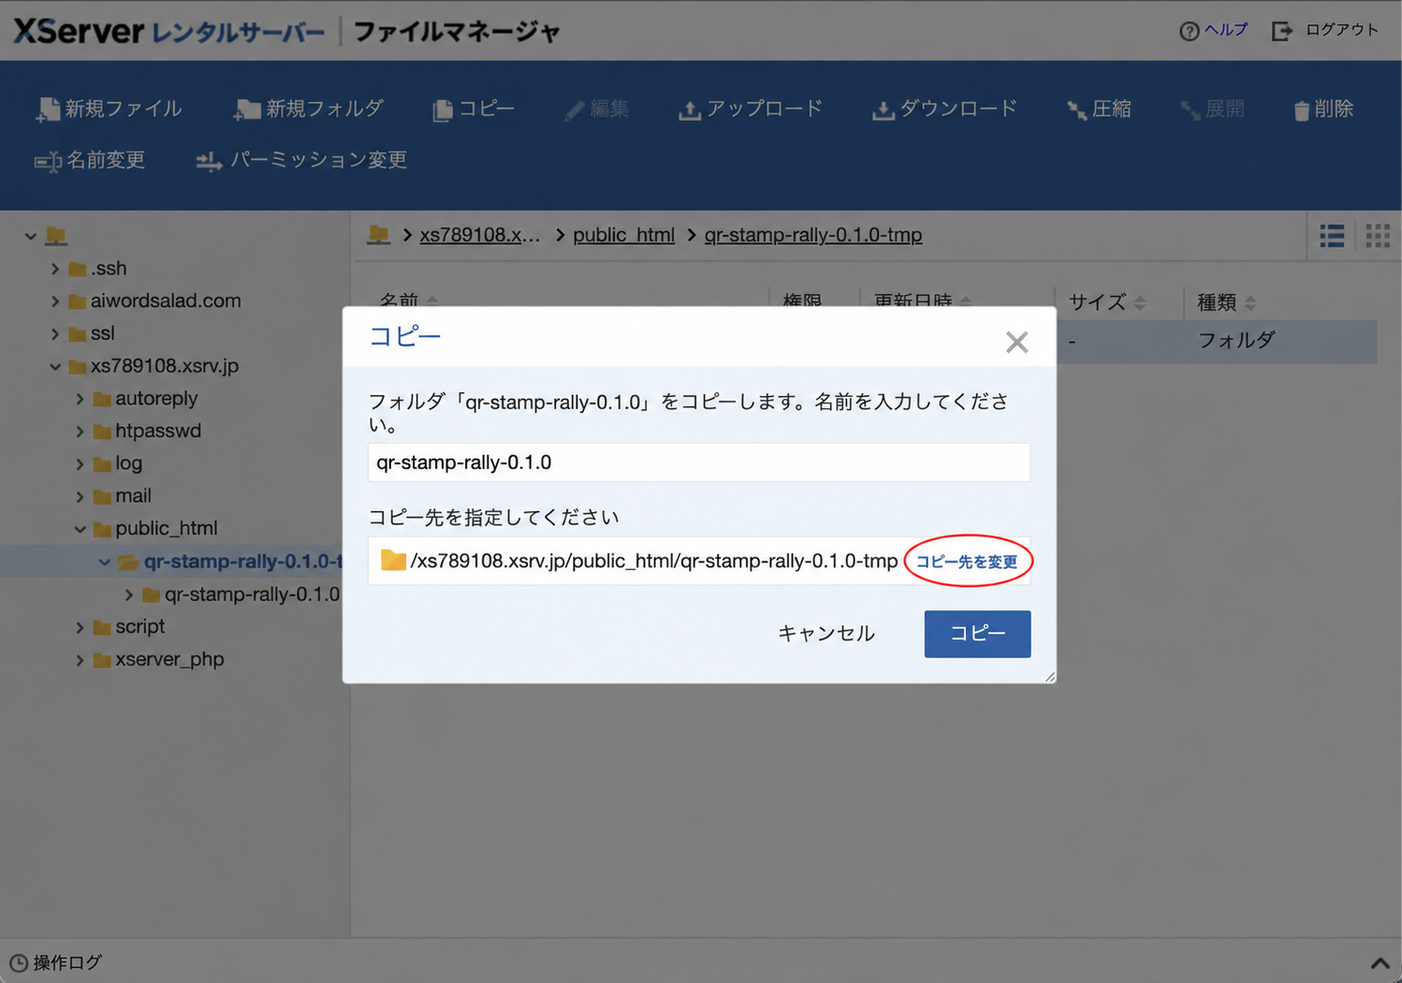This screenshot has width=1402, height=983.
Task: Confirm with the blue コピー button
Action: [977, 634]
